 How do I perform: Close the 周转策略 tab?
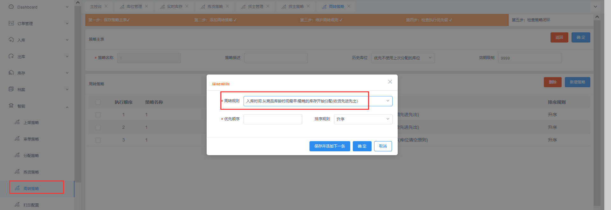pyautogui.click(x=349, y=6)
